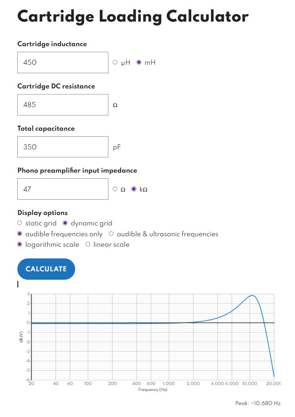Click the peak of the response curve
The image size is (295, 417).
click(x=252, y=296)
